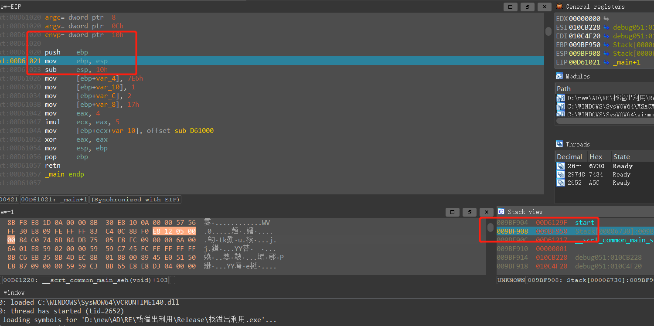The height and width of the screenshot is (326, 654).
Task: Select the Threads panel title
Action: [578, 144]
